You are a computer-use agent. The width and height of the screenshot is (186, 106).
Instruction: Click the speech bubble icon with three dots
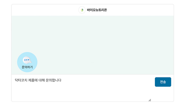click(x=27, y=60)
